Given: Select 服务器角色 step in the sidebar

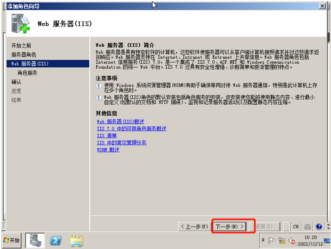Looking at the screenshot, I should click(x=24, y=55).
